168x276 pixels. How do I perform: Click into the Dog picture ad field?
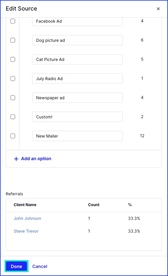[77, 40]
